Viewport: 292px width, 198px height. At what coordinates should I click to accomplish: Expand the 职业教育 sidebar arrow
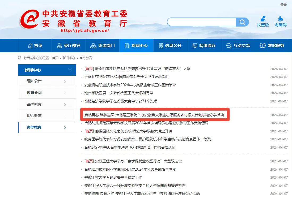tap(65, 116)
